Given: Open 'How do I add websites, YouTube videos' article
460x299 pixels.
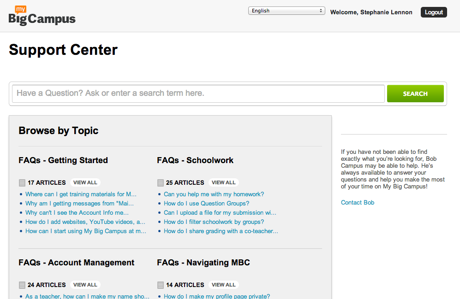Looking at the screenshot, I should [85, 222].
